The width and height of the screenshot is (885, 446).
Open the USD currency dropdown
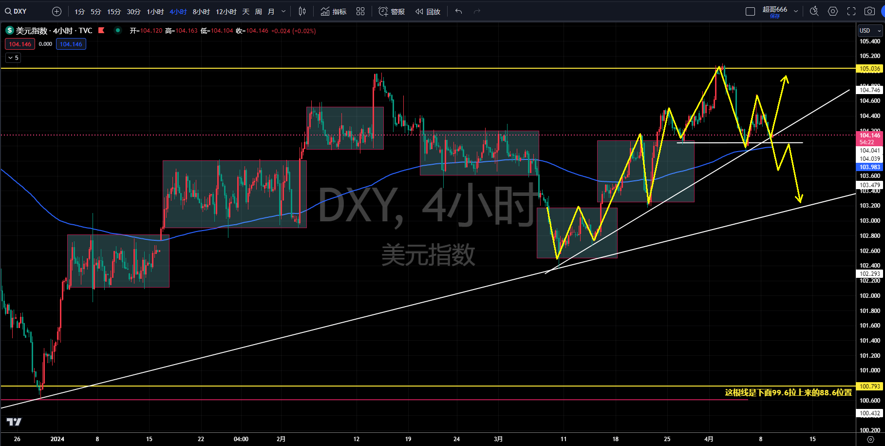coord(870,30)
